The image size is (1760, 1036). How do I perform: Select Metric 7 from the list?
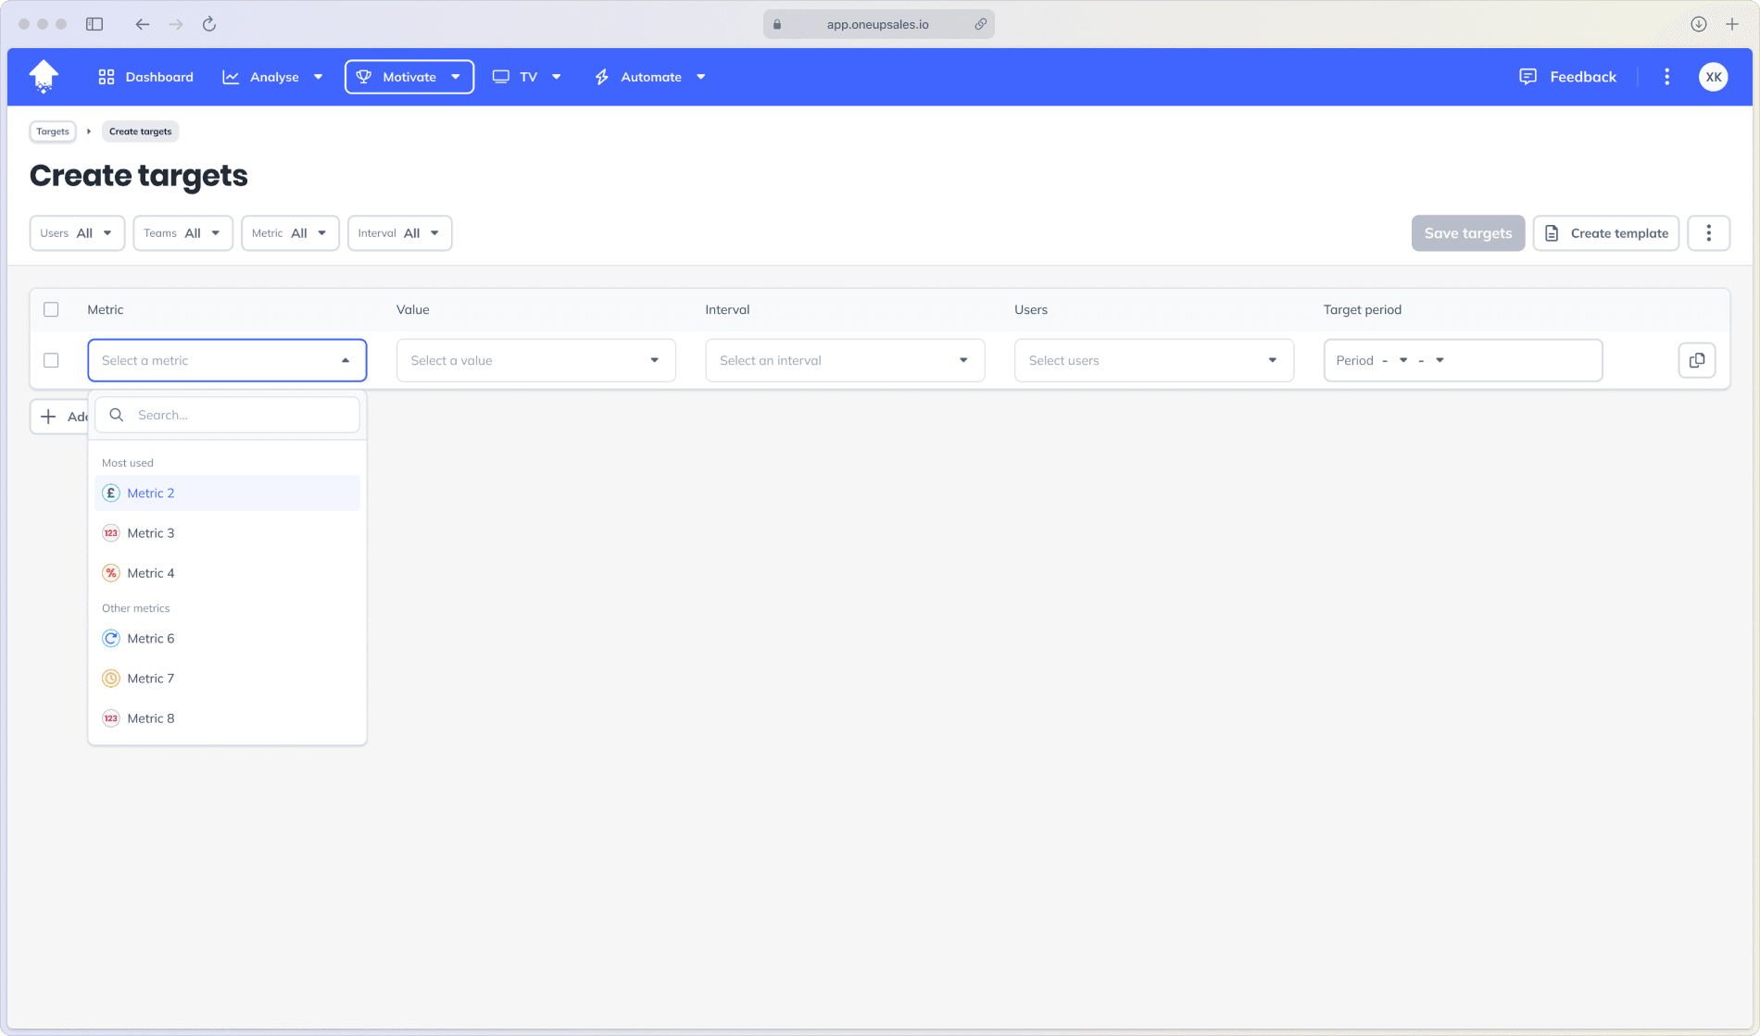227,679
